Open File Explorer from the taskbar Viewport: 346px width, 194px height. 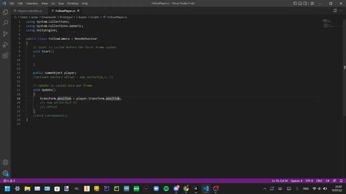(x=28, y=189)
